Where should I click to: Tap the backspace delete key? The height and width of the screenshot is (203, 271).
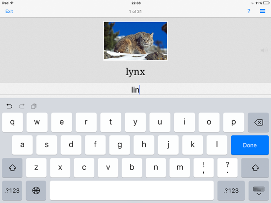258,123
